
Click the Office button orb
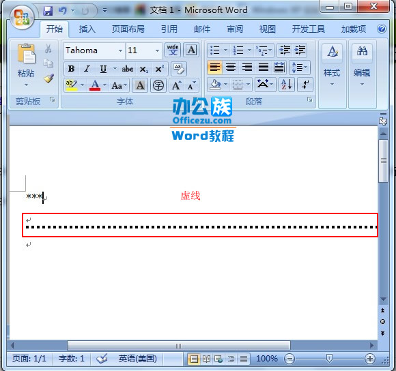point(23,17)
